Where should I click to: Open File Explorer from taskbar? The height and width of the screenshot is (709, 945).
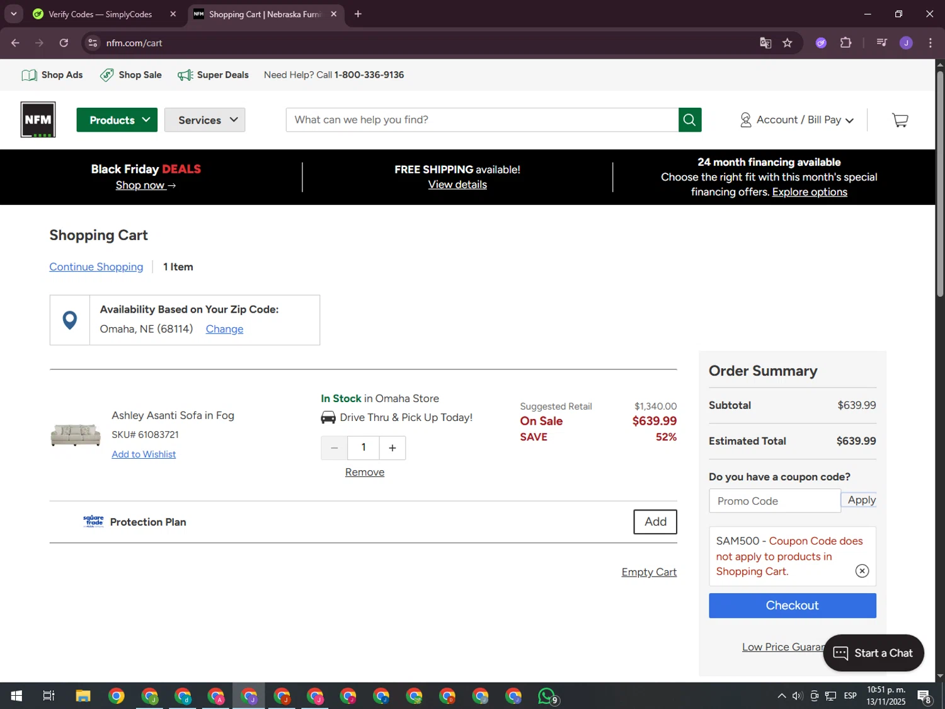click(x=83, y=696)
